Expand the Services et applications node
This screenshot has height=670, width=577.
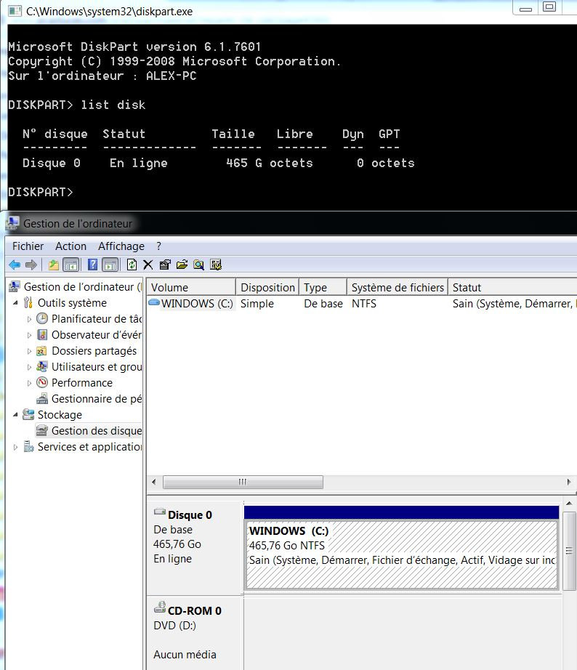click(x=16, y=447)
